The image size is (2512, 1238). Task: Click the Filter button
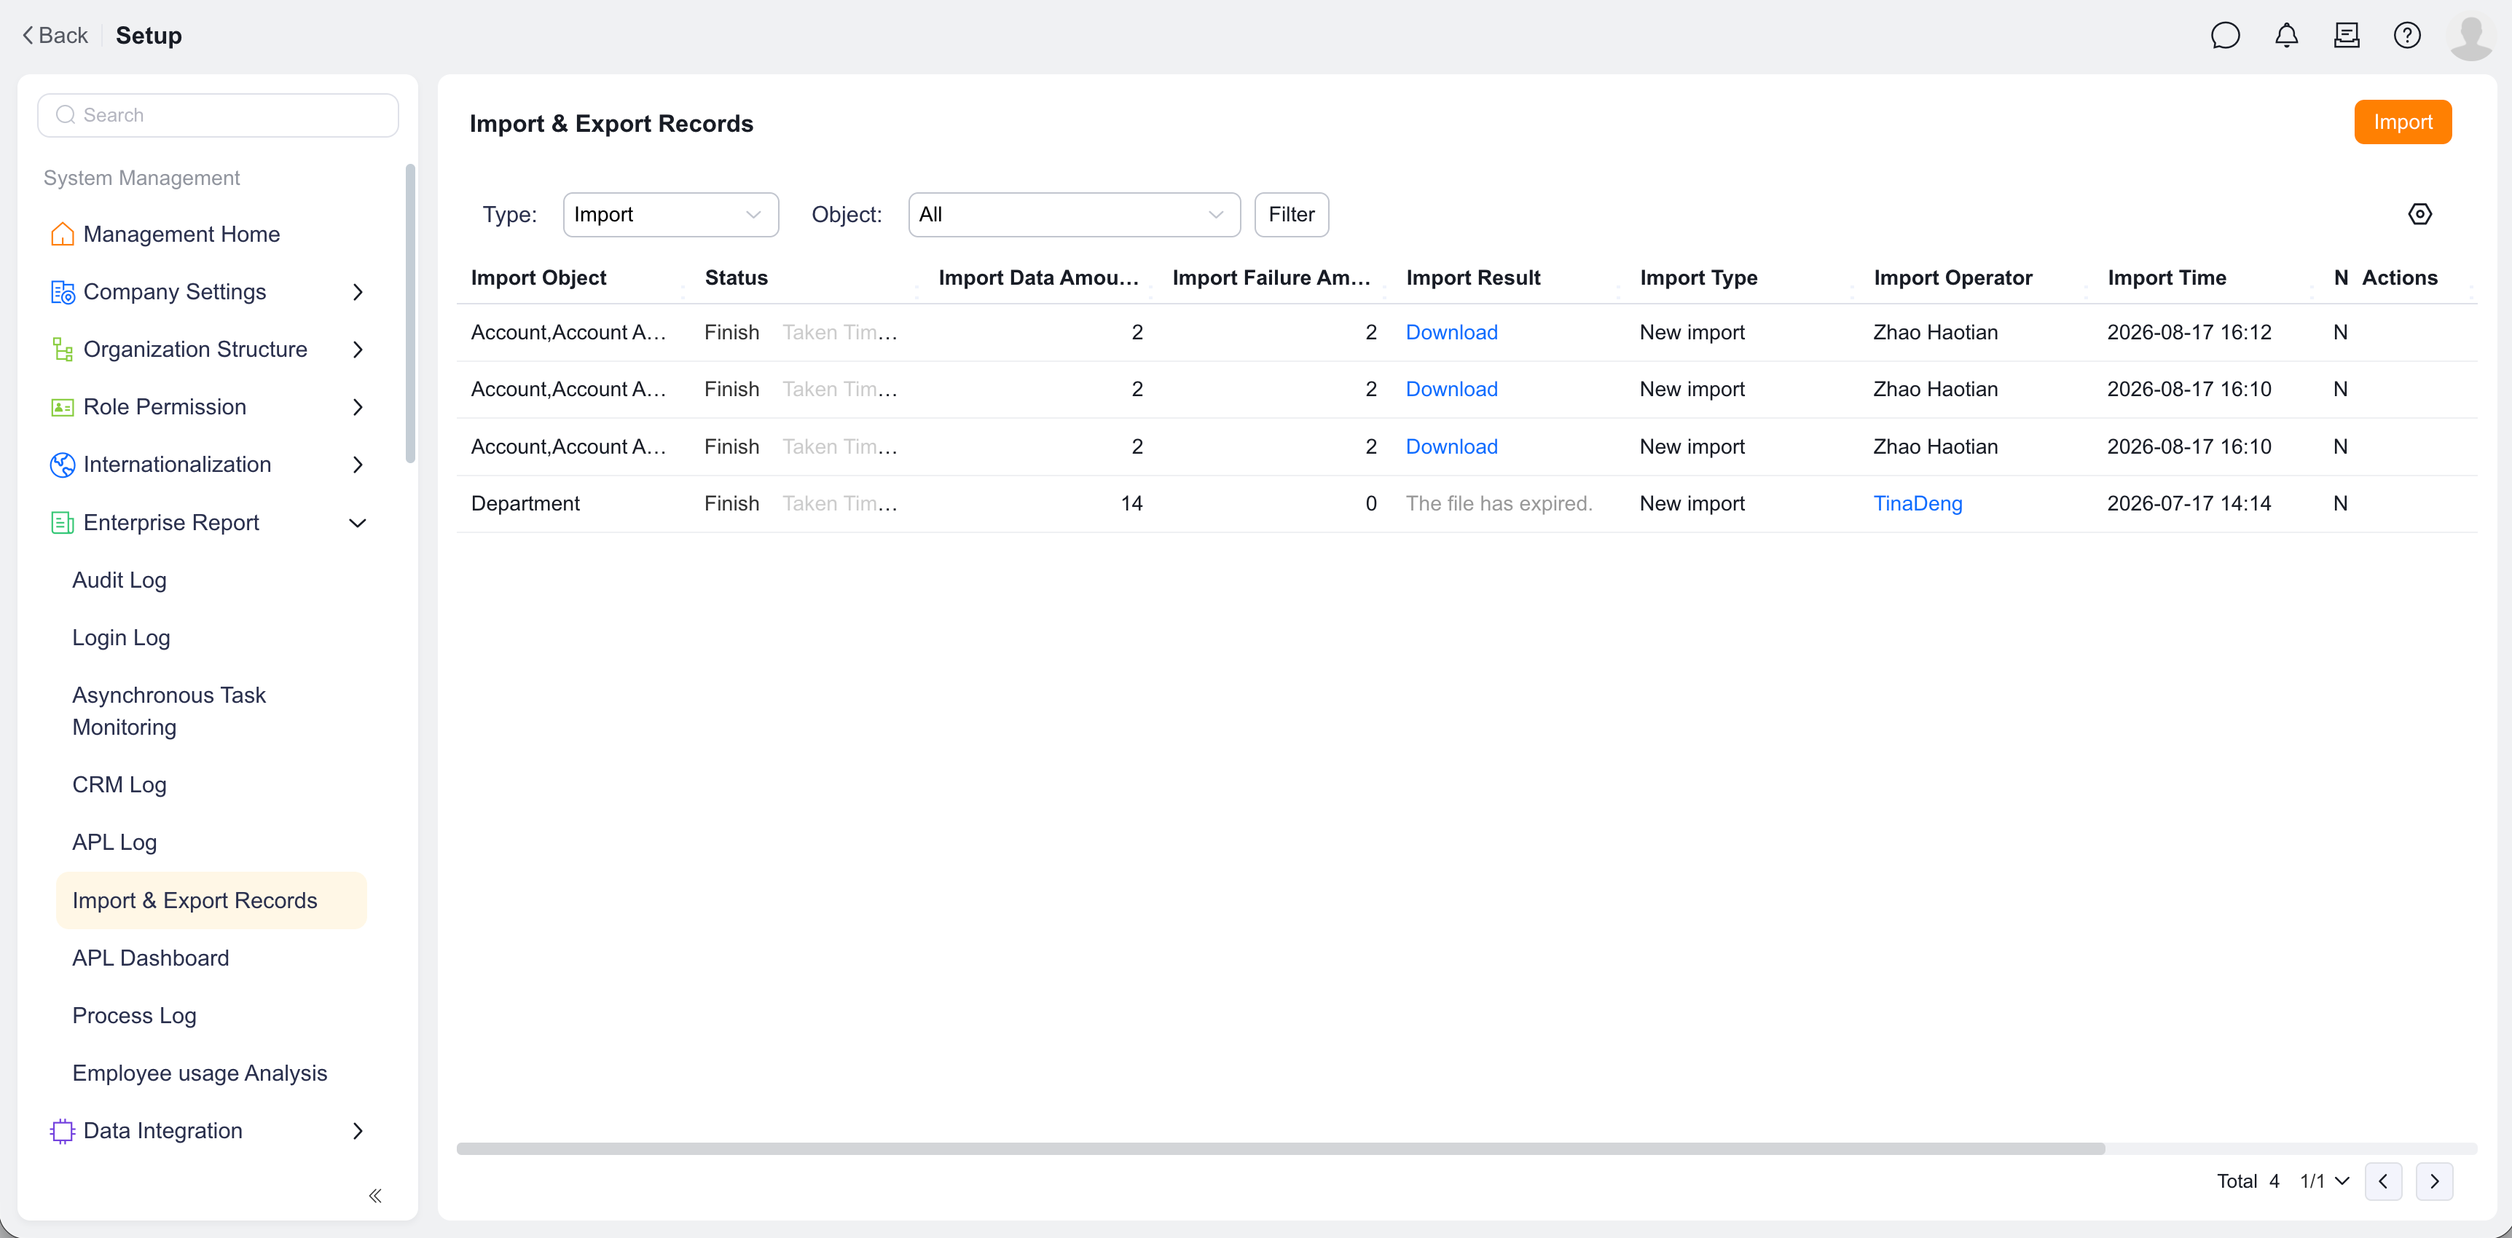click(1291, 214)
